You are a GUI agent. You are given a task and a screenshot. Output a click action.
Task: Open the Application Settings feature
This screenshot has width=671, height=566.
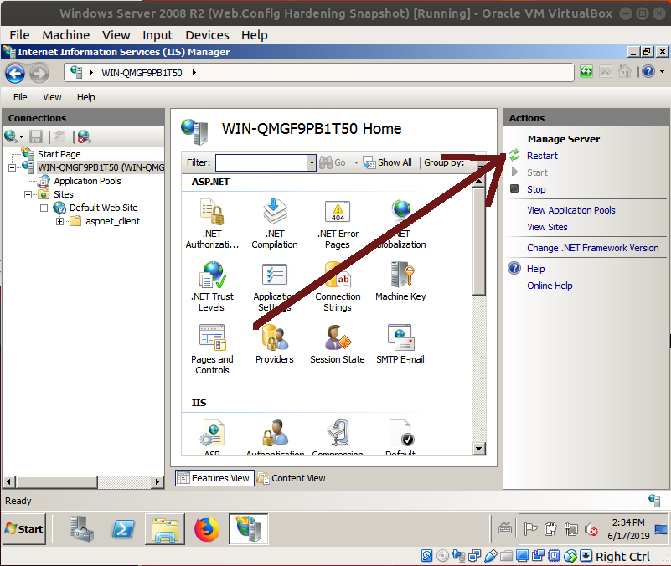[274, 286]
